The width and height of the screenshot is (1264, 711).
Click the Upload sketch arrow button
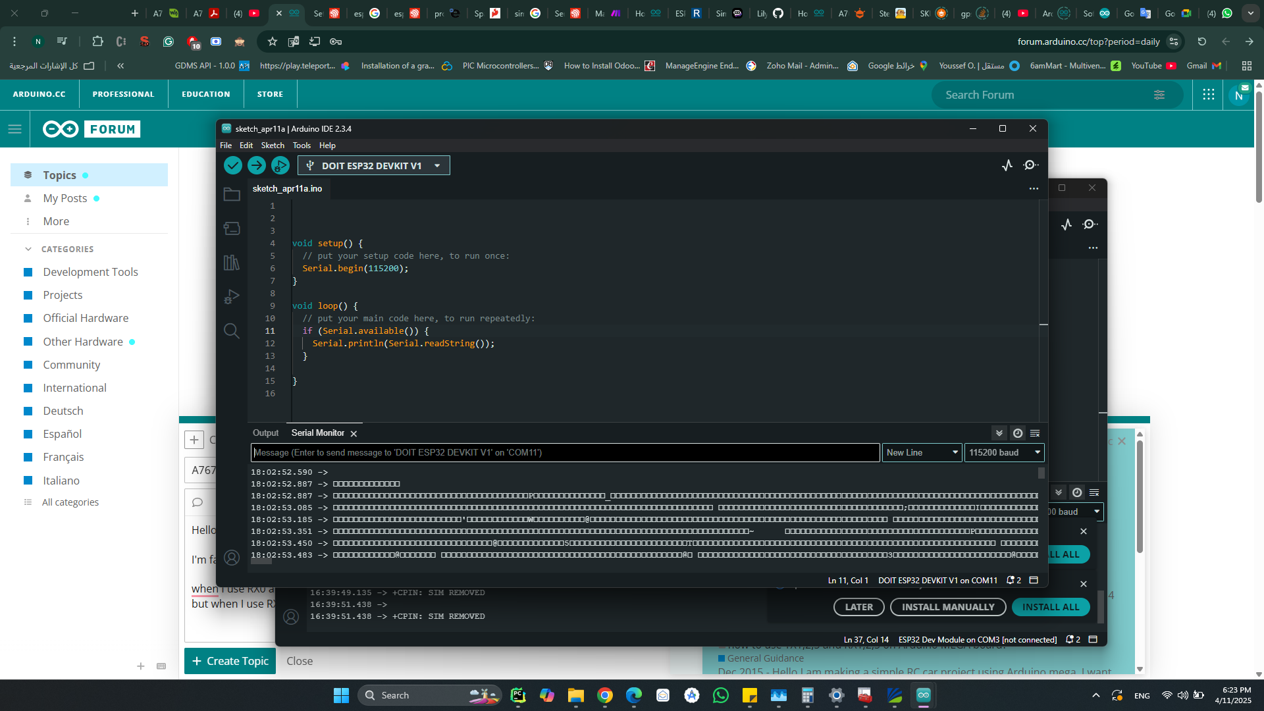[x=257, y=165]
